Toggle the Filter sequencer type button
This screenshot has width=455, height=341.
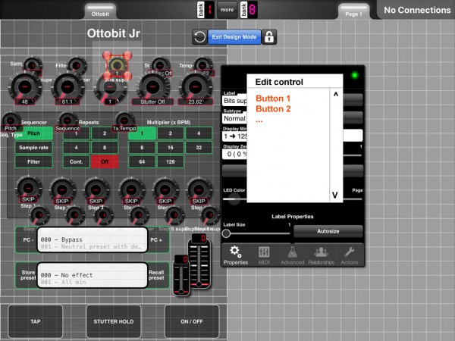[x=33, y=162]
